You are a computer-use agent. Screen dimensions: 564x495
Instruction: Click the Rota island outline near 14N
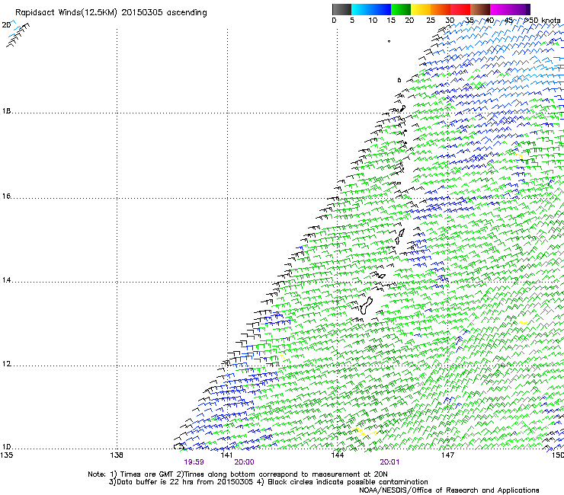pyautogui.click(x=381, y=276)
